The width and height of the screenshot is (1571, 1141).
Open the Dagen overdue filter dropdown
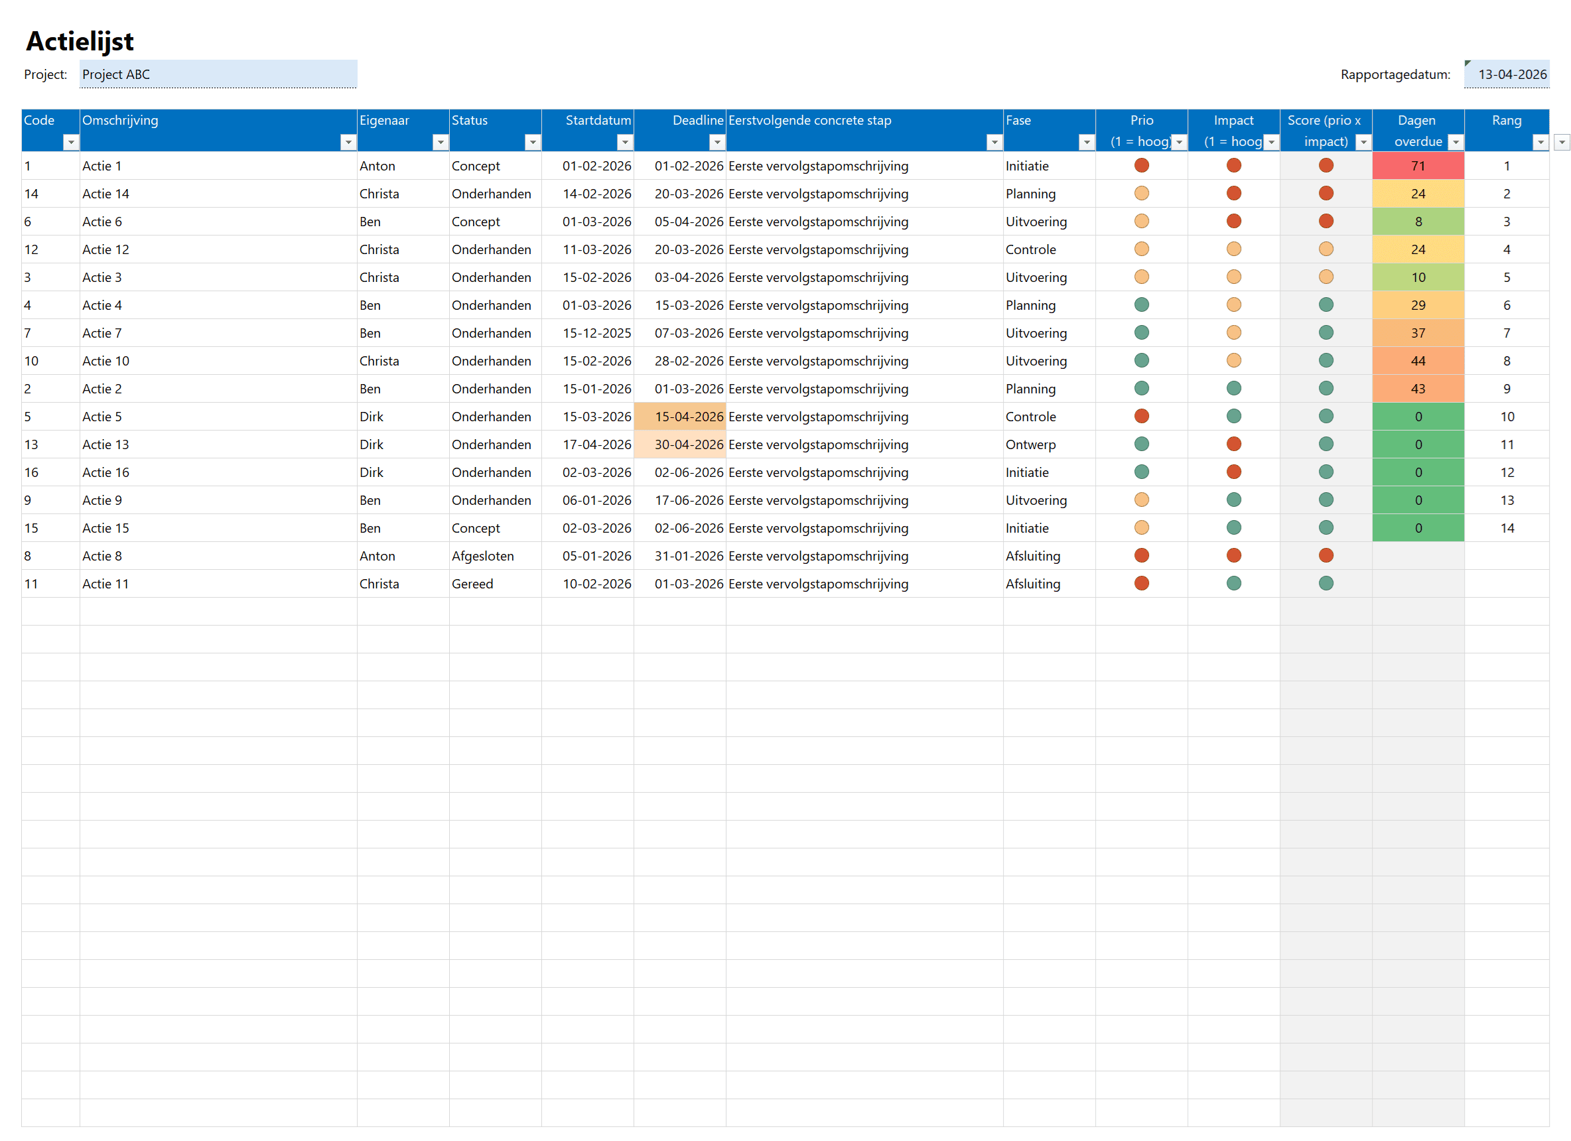(1456, 142)
